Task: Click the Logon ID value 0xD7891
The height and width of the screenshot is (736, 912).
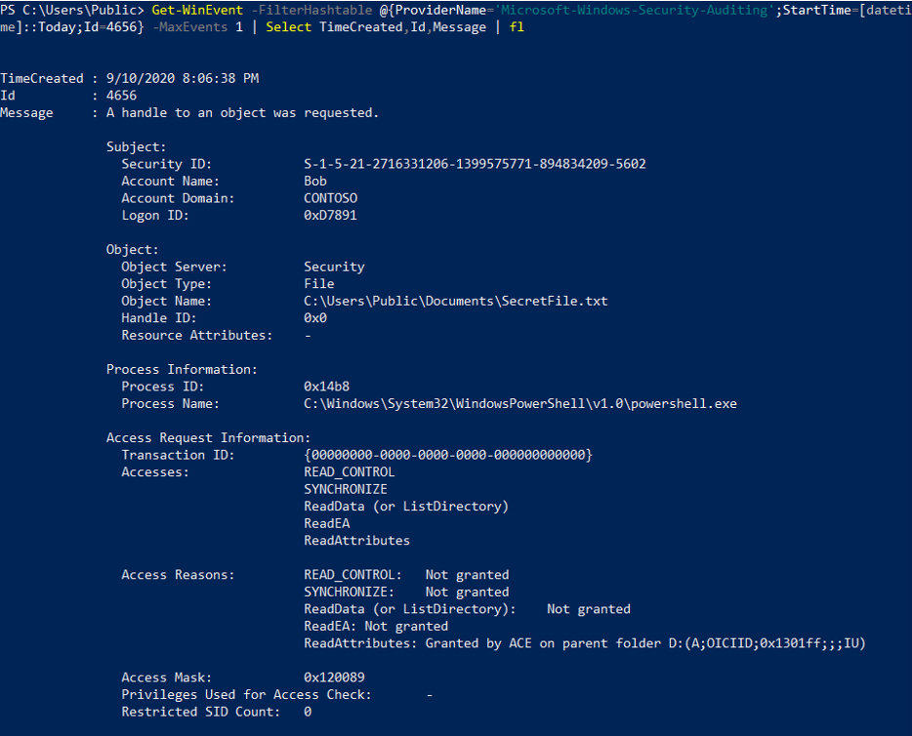Action: (x=330, y=215)
